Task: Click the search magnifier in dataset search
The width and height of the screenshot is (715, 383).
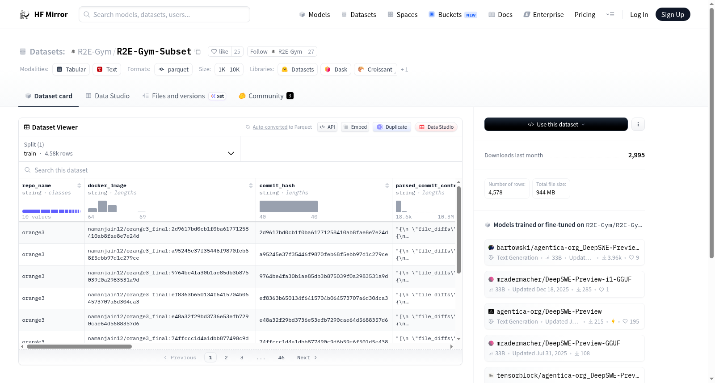Action: coord(28,170)
